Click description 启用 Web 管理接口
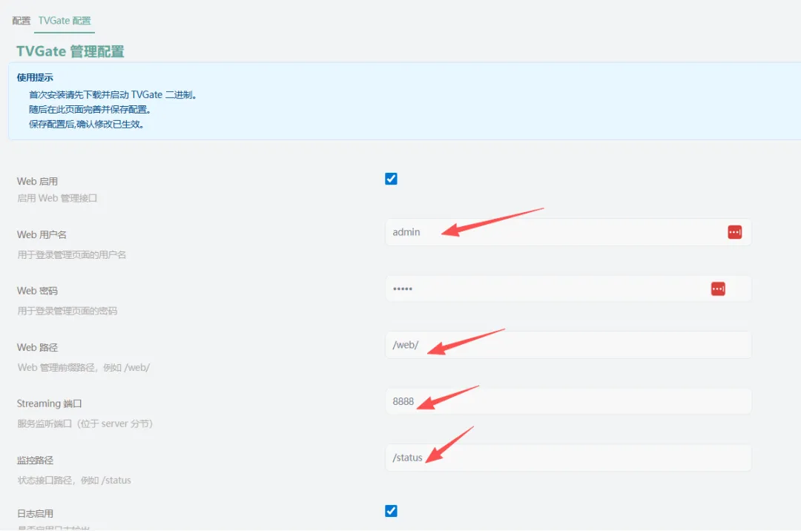 [57, 198]
